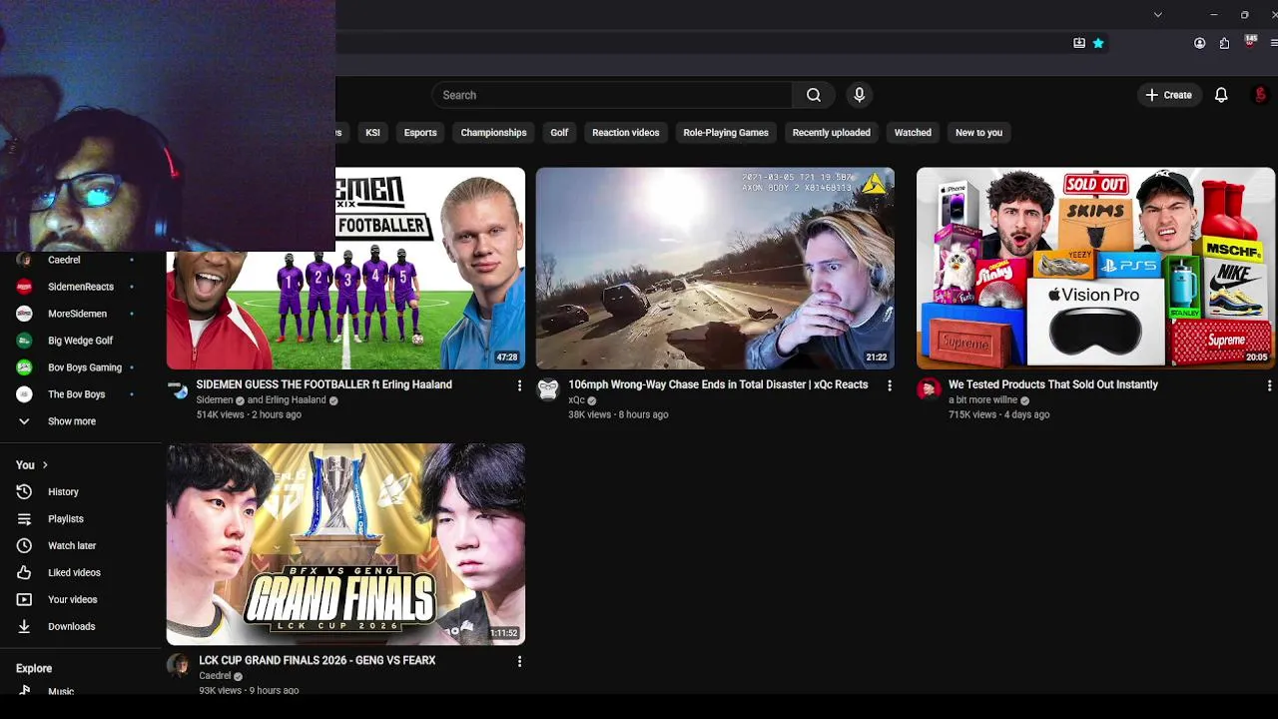The width and height of the screenshot is (1278, 719).
Task: Start voice search with the microphone icon
Action: [x=859, y=95]
